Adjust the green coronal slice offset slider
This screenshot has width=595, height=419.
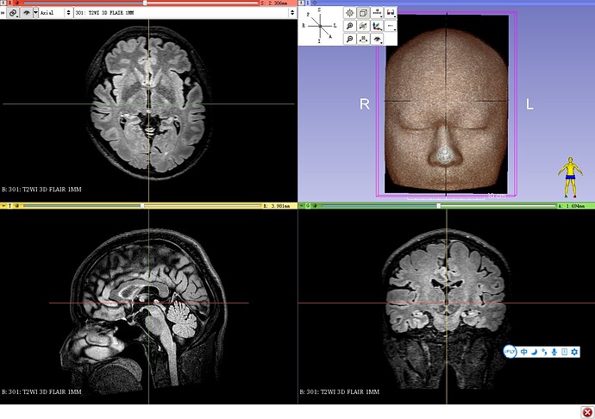point(438,206)
